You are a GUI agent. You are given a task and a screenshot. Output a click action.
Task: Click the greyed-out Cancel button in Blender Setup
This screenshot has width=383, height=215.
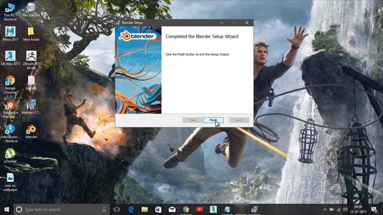(x=239, y=120)
